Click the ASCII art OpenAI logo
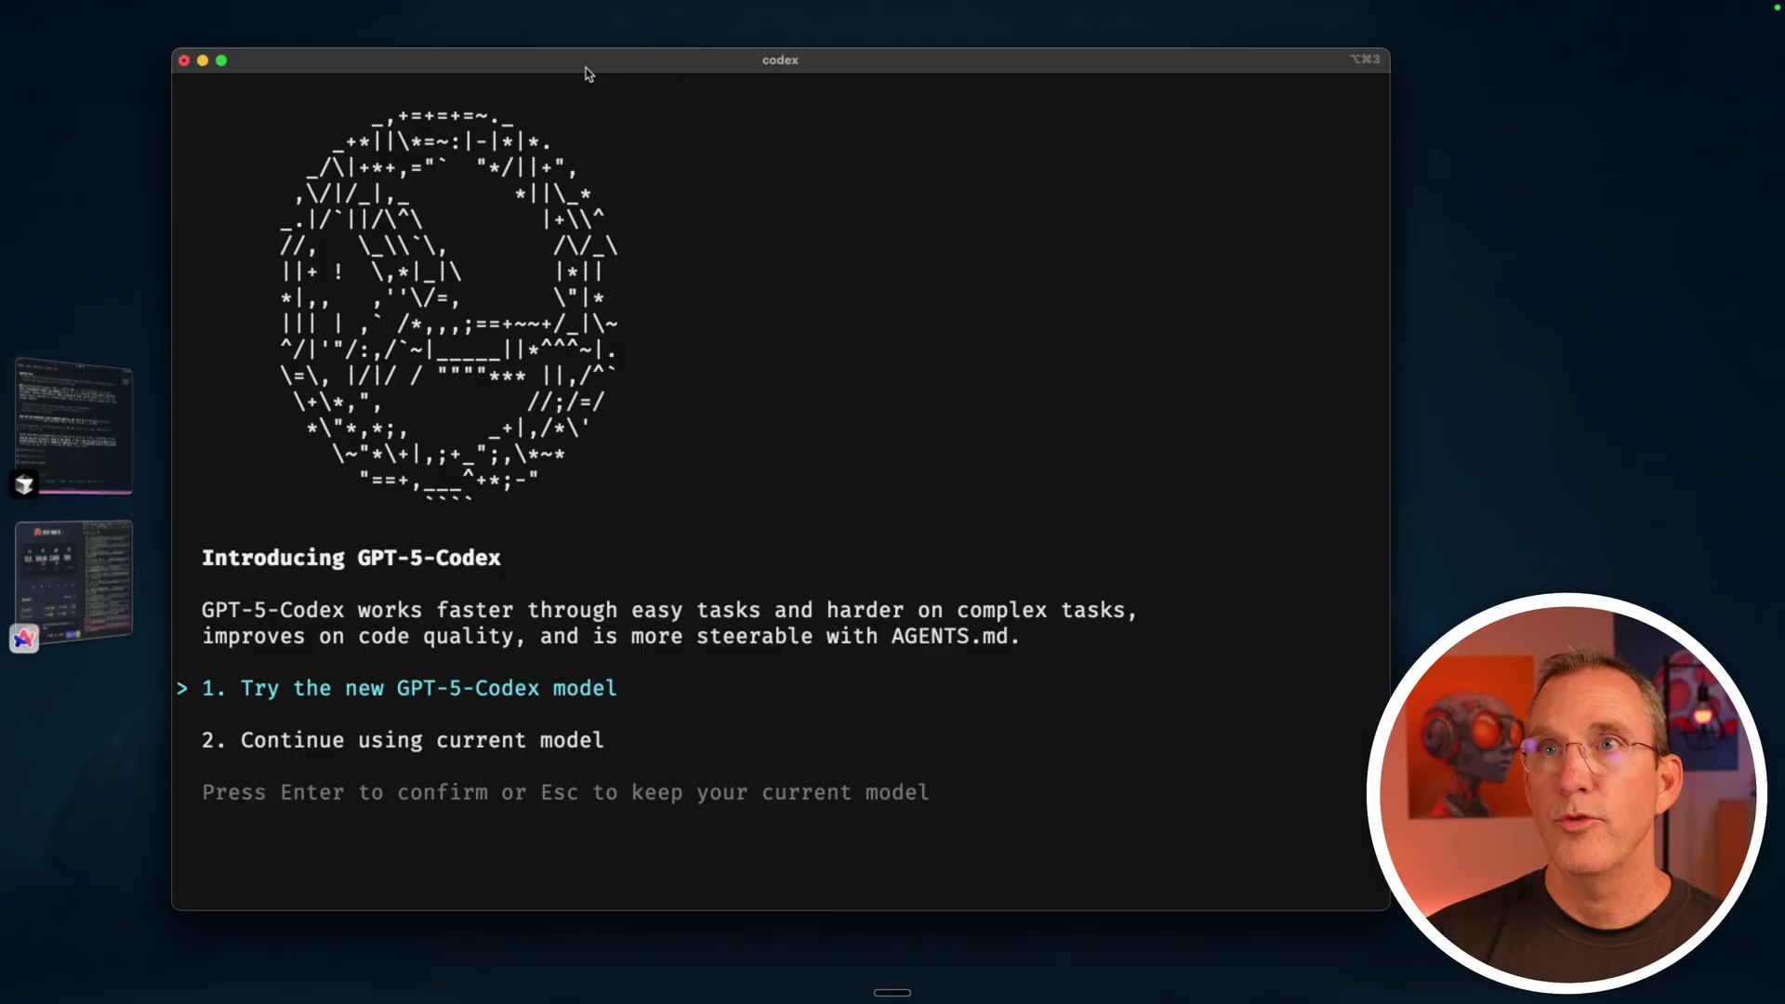This screenshot has width=1785, height=1004. (x=449, y=304)
